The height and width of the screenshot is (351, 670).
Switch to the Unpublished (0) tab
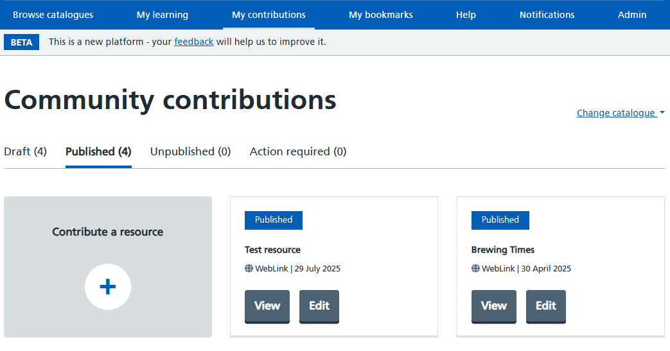(x=191, y=151)
